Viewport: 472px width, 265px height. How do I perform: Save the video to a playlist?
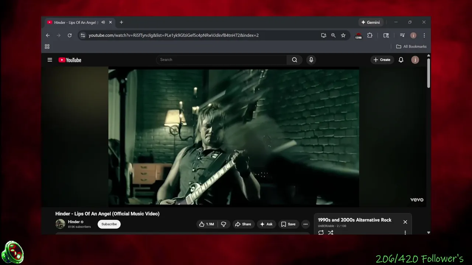[x=288, y=224]
